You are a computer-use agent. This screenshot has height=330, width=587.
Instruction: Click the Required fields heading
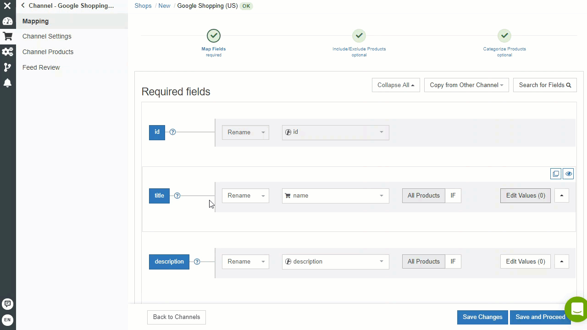point(176,92)
